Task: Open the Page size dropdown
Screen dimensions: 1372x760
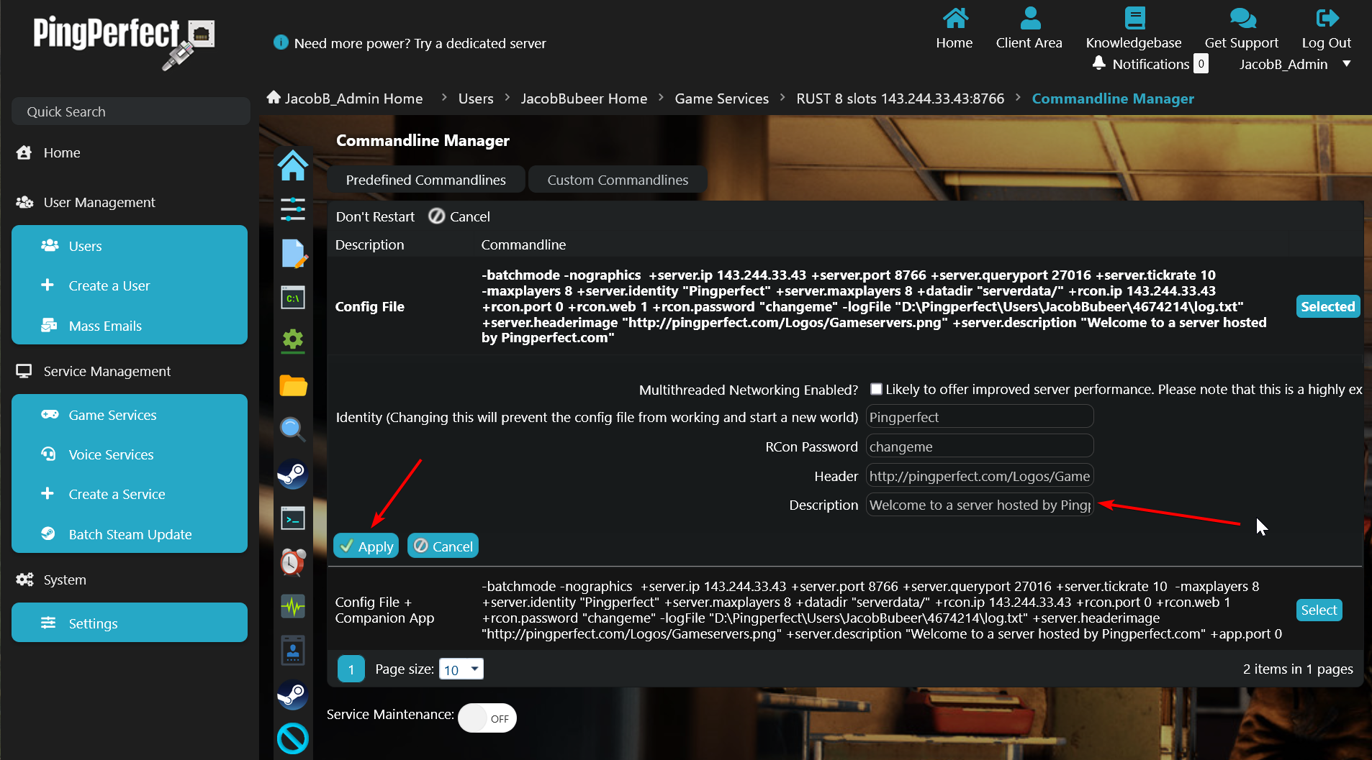Action: pos(461,669)
